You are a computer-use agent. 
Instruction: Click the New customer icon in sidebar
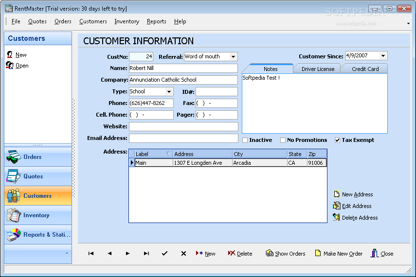tap(10, 54)
